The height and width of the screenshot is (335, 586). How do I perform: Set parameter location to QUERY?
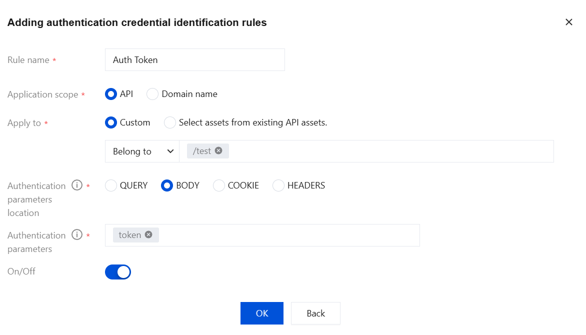click(111, 185)
